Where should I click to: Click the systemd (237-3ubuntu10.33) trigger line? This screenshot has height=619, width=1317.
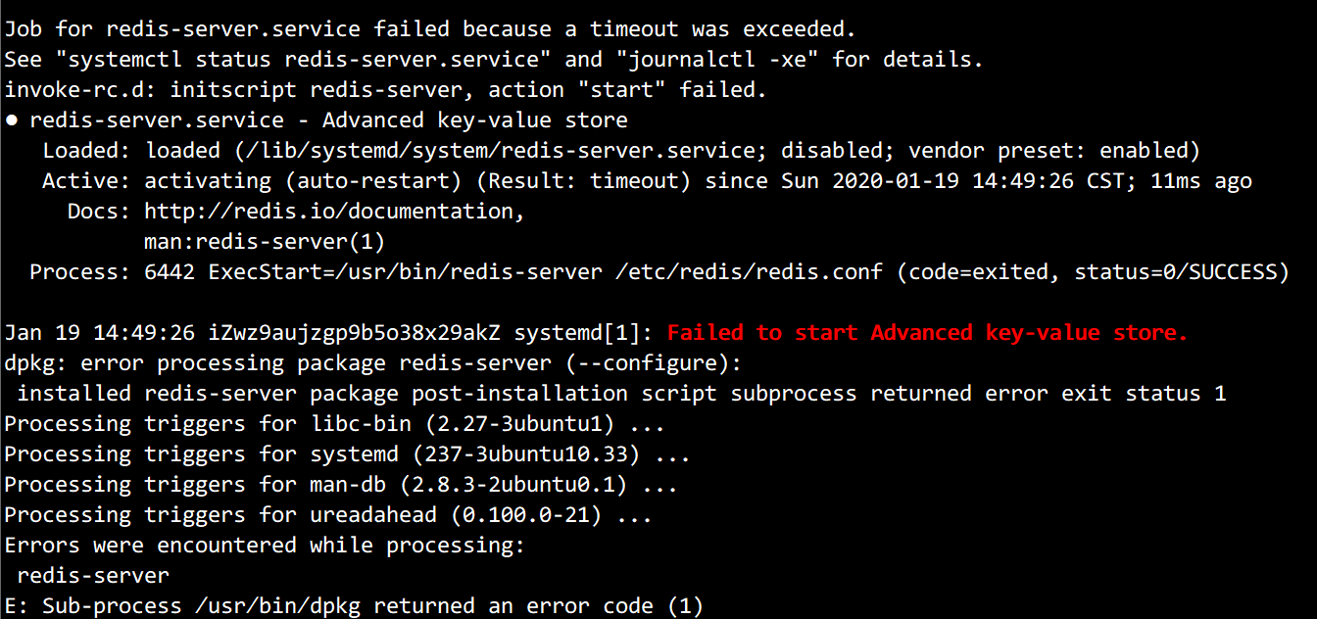(347, 454)
